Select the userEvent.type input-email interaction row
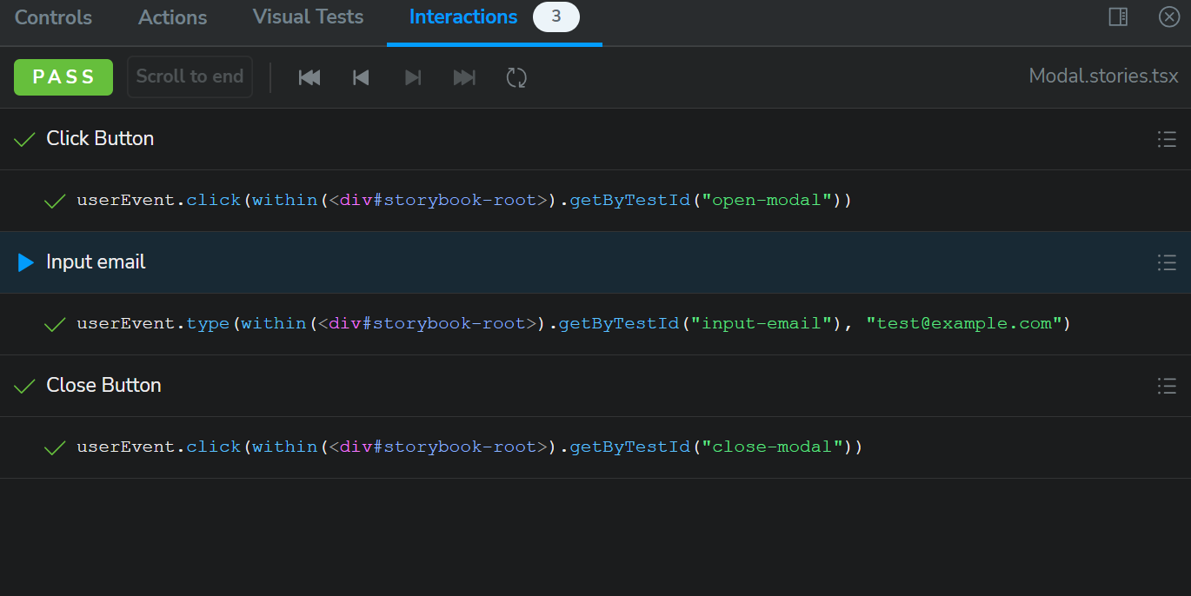Screen dimensions: 1191x596 pos(595,324)
